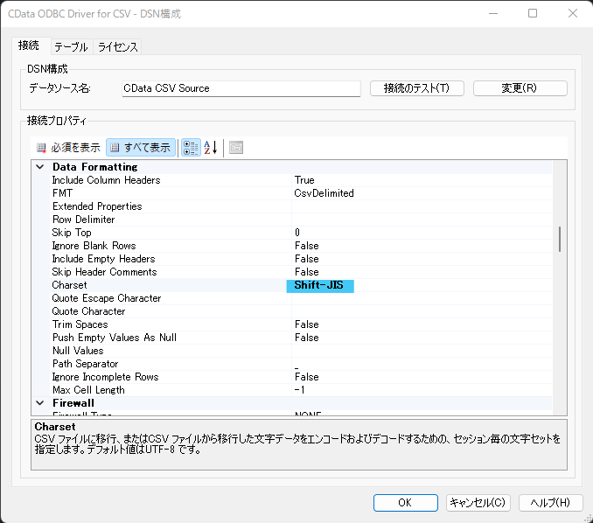
Task: Select the FMT property row
Action: coord(302,193)
